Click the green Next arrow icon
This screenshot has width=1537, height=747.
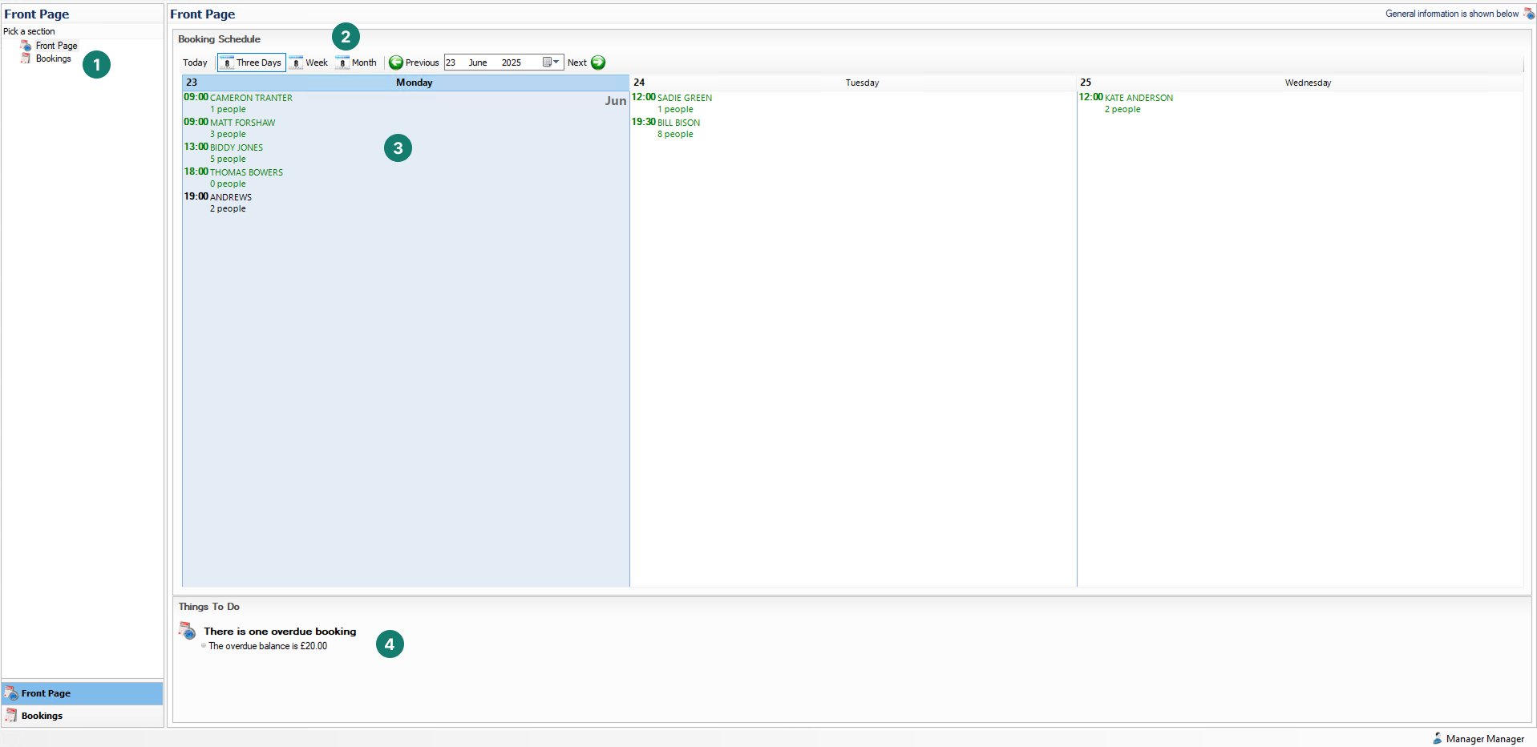[x=598, y=63]
